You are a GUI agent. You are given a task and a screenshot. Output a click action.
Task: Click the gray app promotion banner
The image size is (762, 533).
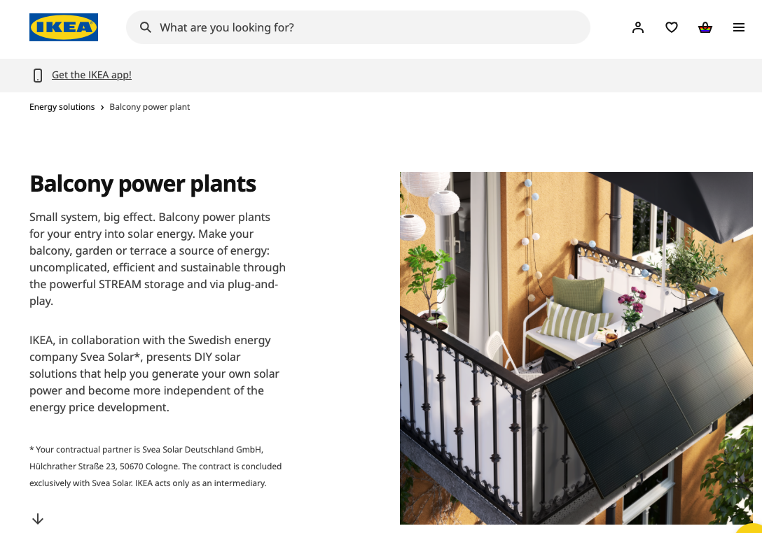click(x=381, y=75)
